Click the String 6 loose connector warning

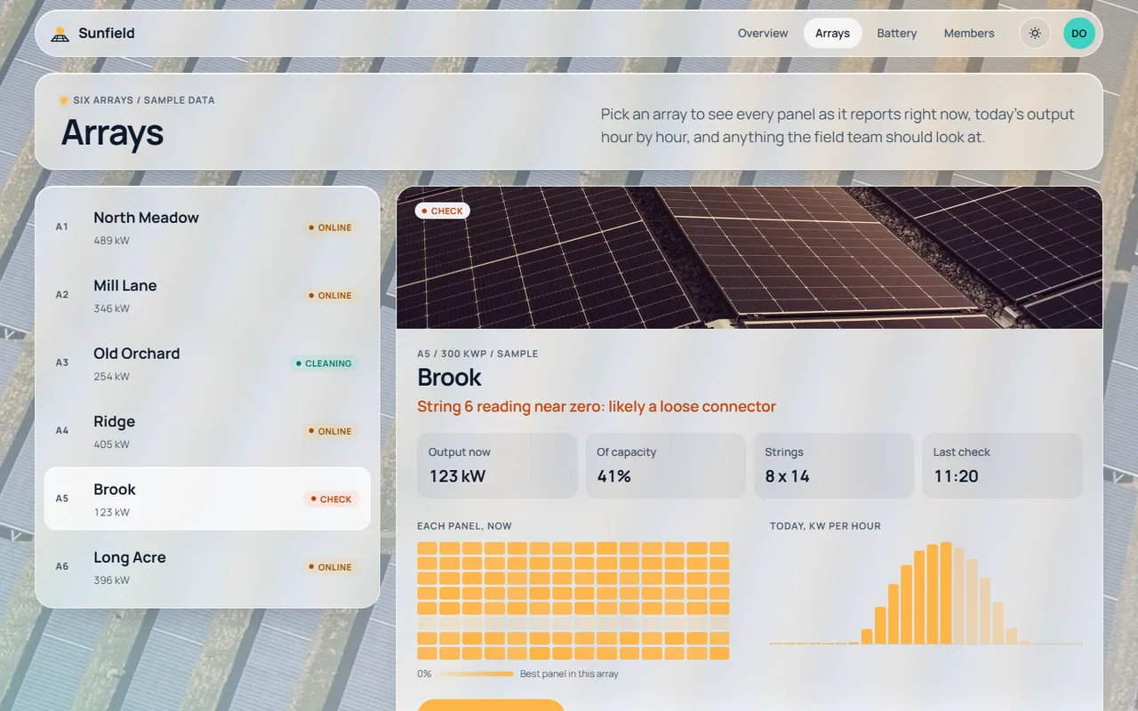point(597,407)
